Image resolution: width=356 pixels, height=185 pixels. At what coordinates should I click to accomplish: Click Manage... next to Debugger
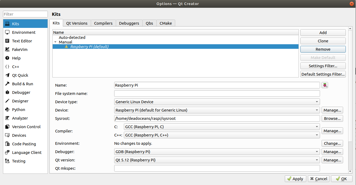coord(332,152)
